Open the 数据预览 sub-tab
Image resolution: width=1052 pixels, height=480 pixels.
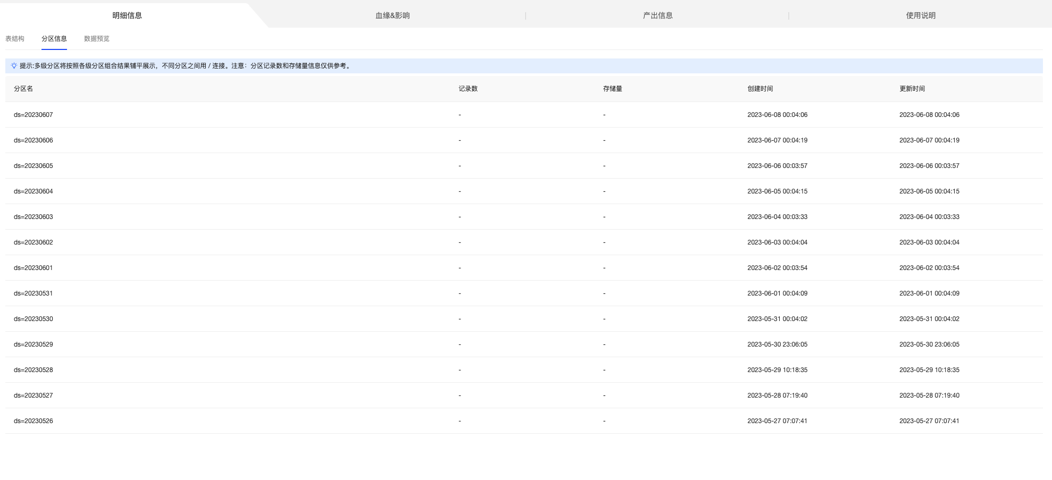click(x=97, y=39)
